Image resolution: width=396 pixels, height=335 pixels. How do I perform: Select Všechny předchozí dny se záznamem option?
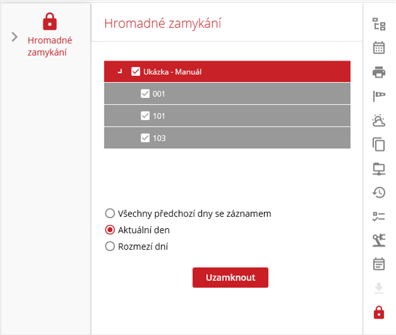click(110, 213)
